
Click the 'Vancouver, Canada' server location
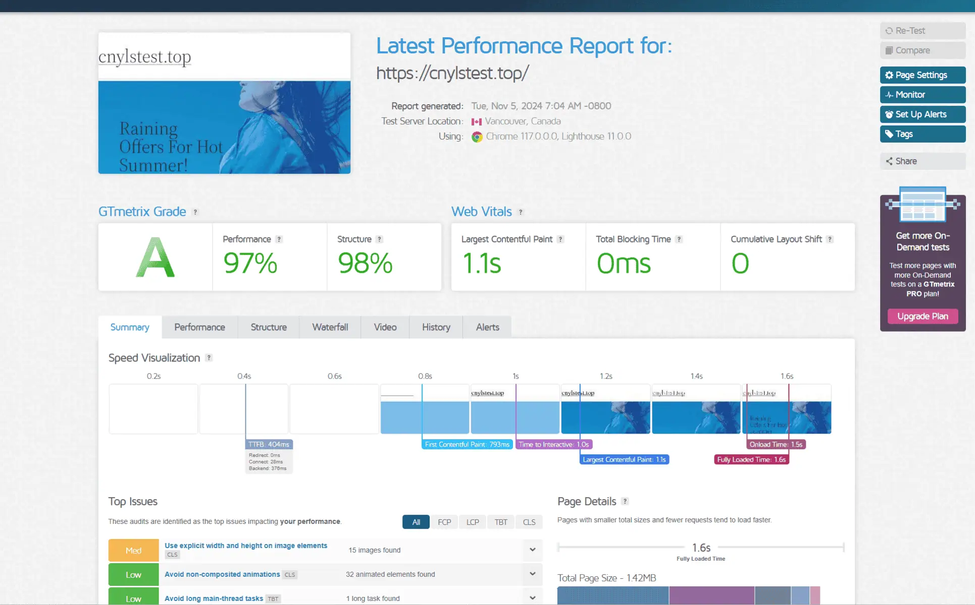pos(523,122)
